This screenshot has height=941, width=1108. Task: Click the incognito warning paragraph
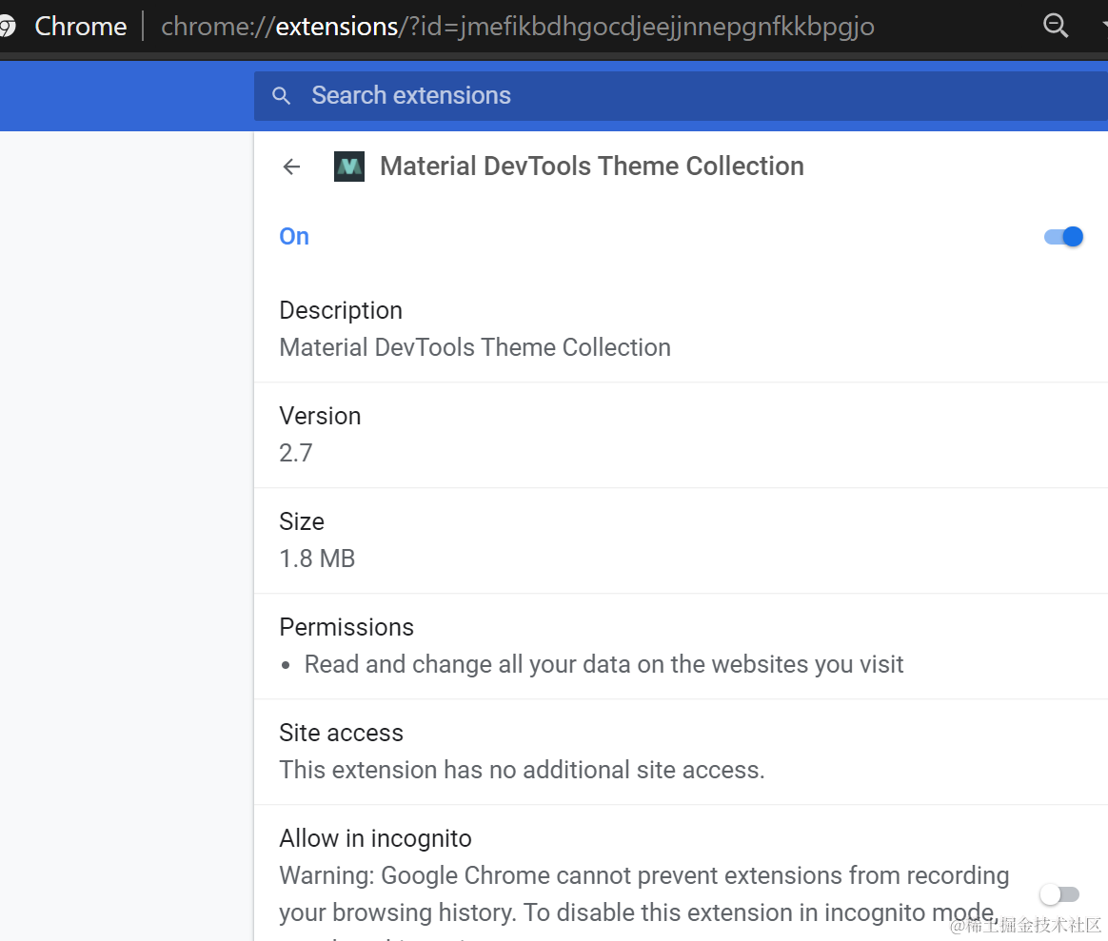coord(643,894)
